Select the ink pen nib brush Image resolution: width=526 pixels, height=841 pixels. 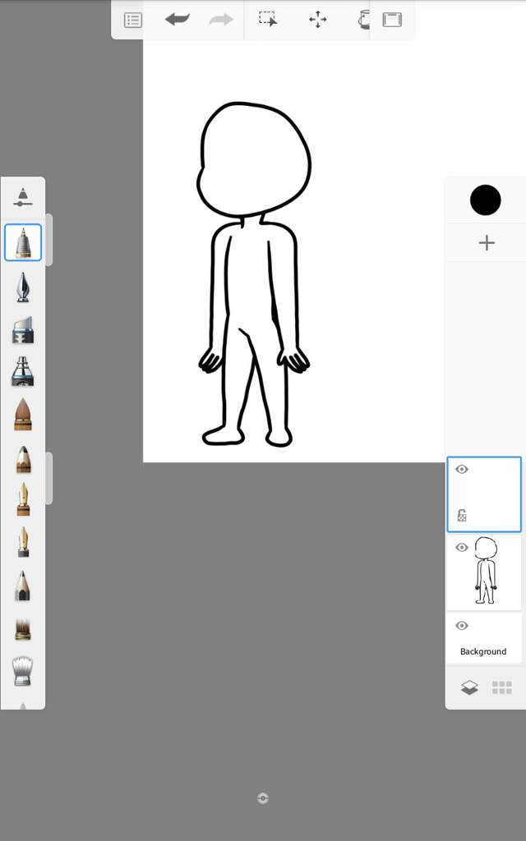point(22,287)
